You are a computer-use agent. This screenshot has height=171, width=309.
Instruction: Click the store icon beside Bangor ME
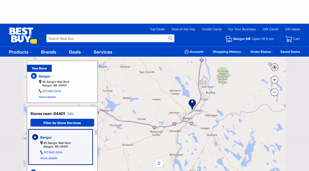229,39
